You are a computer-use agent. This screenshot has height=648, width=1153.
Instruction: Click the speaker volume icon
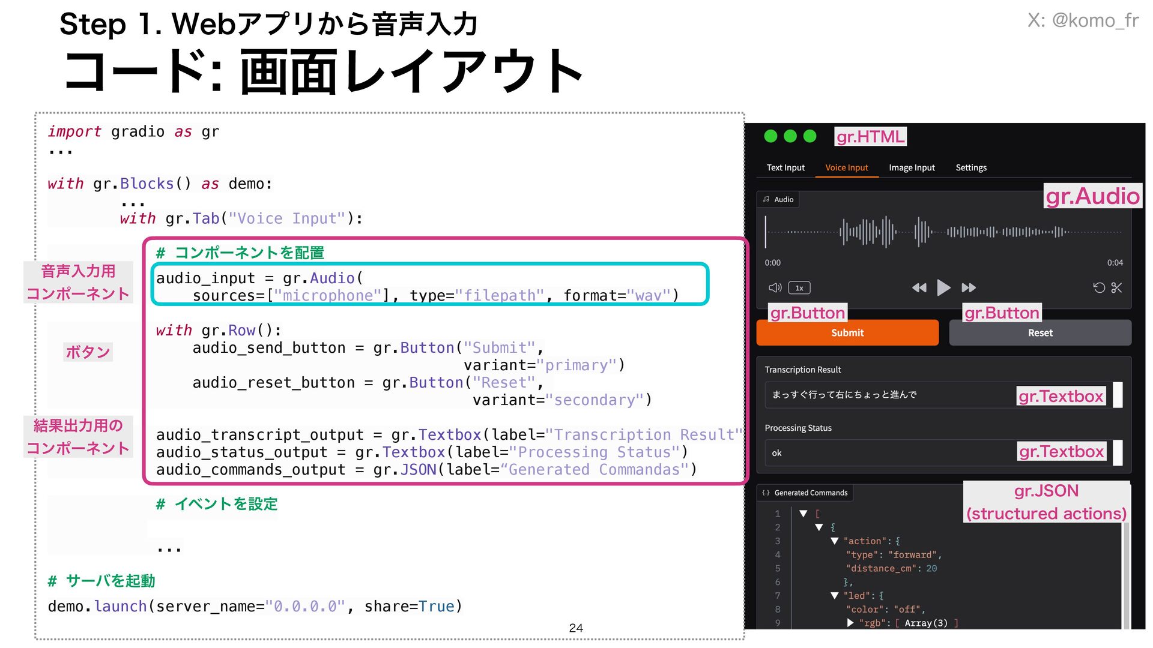[x=775, y=288]
